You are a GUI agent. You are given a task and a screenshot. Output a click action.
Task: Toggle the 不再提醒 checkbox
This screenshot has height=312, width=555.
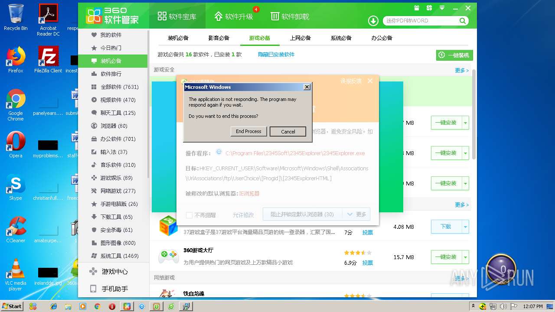point(189,215)
